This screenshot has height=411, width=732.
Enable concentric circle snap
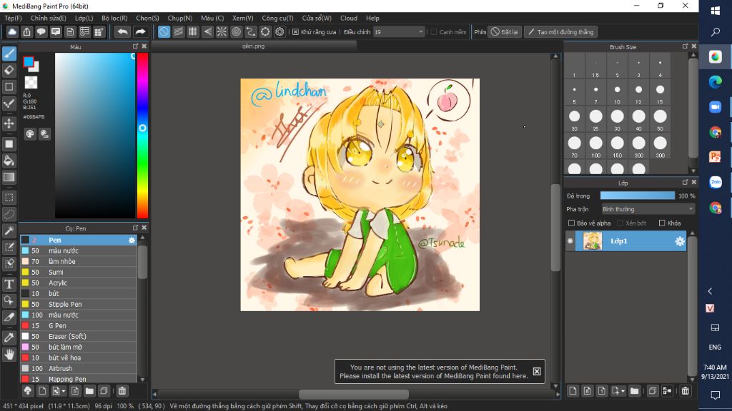236,31
